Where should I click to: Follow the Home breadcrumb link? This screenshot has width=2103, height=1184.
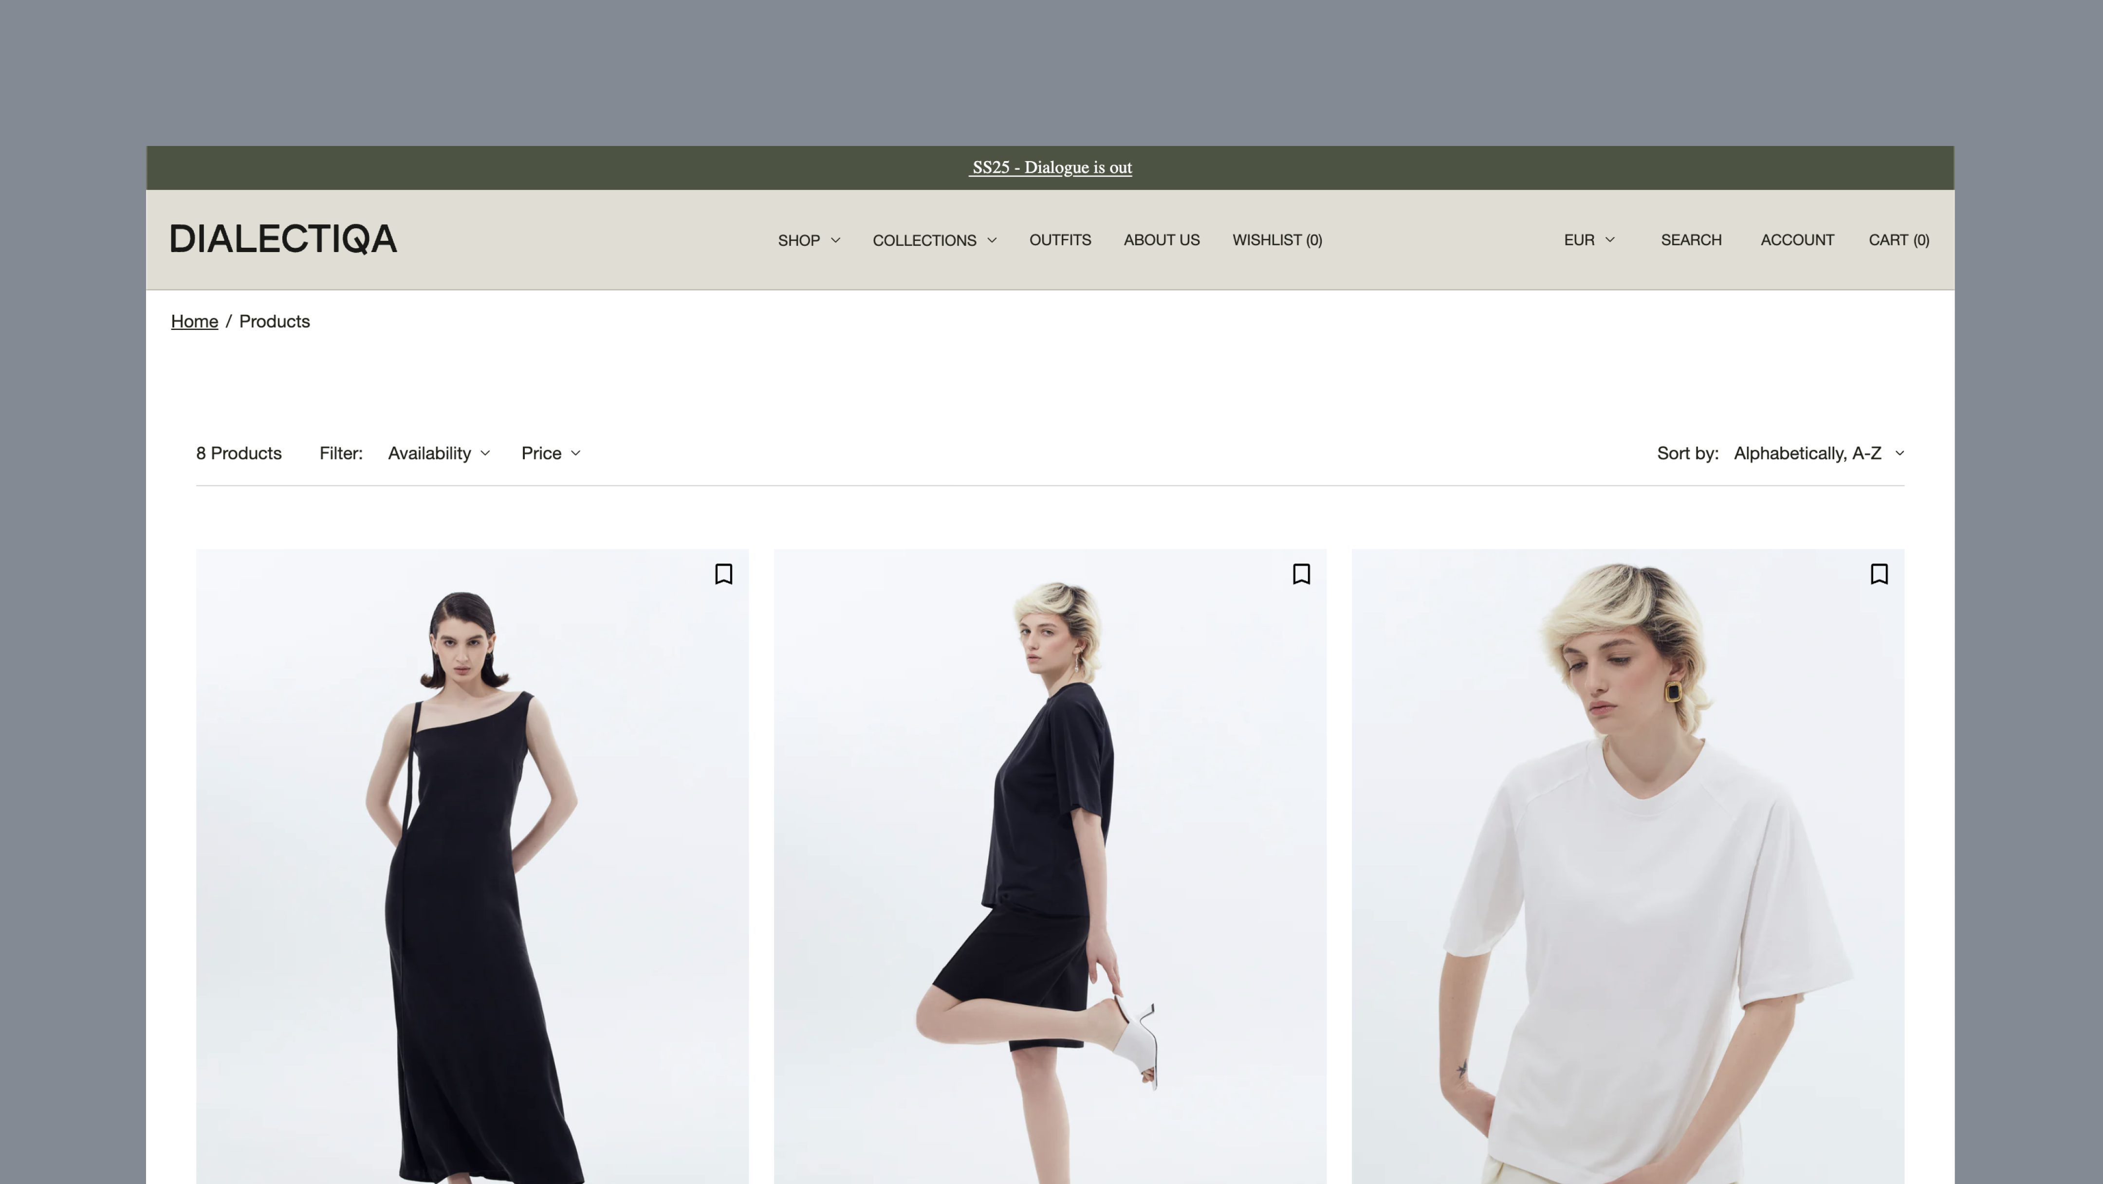(x=194, y=322)
